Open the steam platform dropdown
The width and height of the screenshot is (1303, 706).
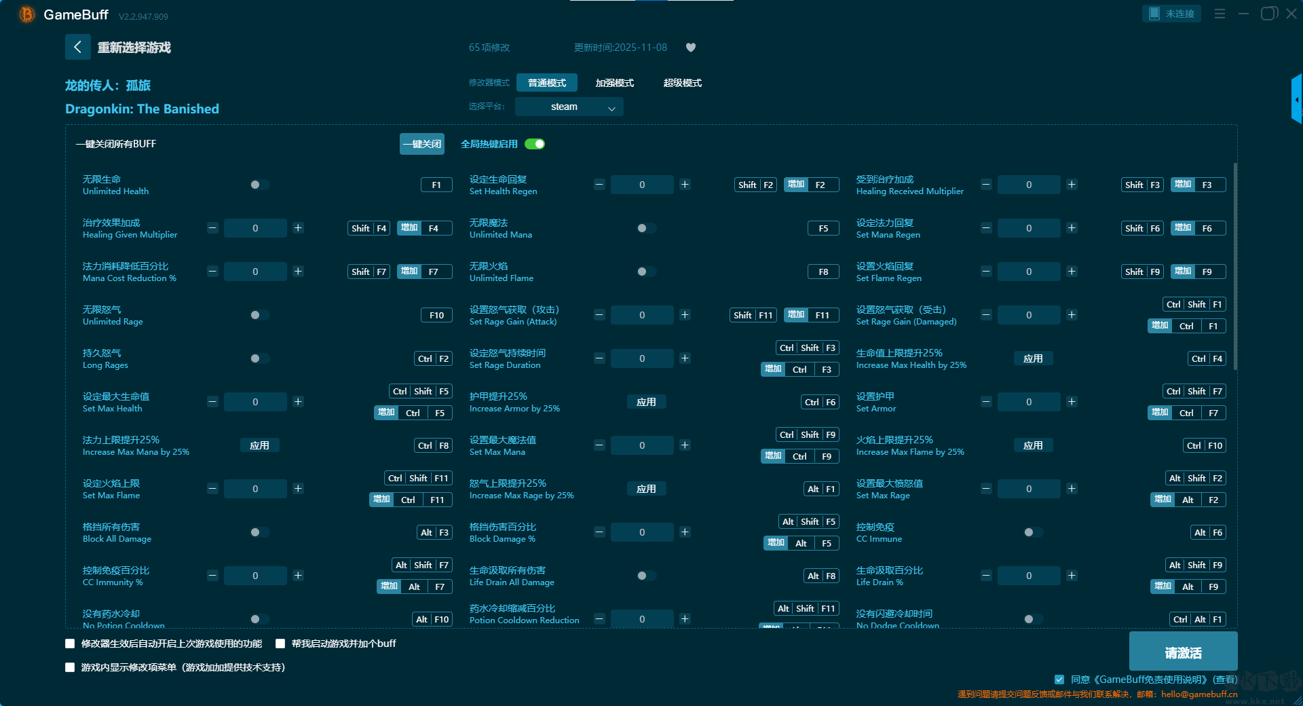click(x=569, y=107)
